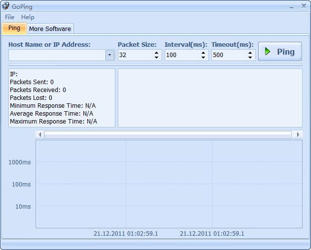Open the Help menu
The image size is (311, 250).
click(x=28, y=17)
